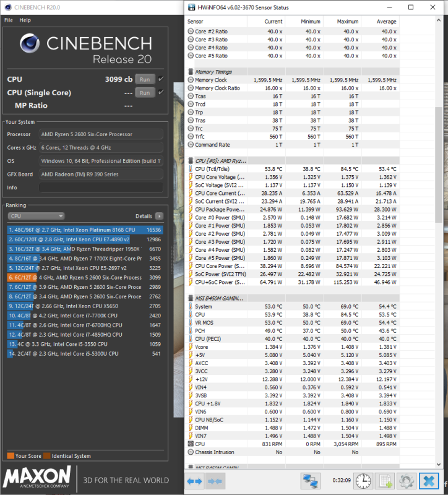Open the network remote monitoring icon
Viewport: 448px width, 495px height.
click(311, 481)
